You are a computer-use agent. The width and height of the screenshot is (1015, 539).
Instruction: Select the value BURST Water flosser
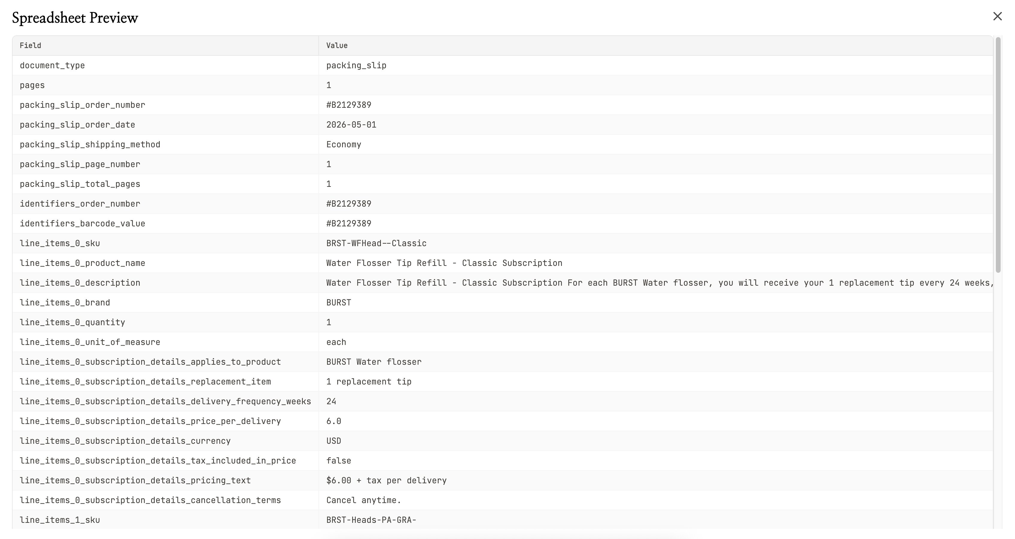(x=374, y=361)
